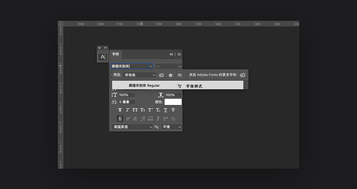Switch to the 字符 panel tab
Screen dimensions: 357x189
point(115,54)
